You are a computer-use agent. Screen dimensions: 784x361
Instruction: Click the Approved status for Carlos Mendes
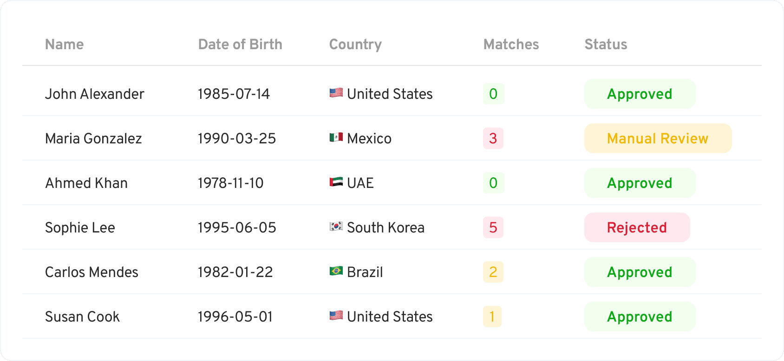point(640,272)
